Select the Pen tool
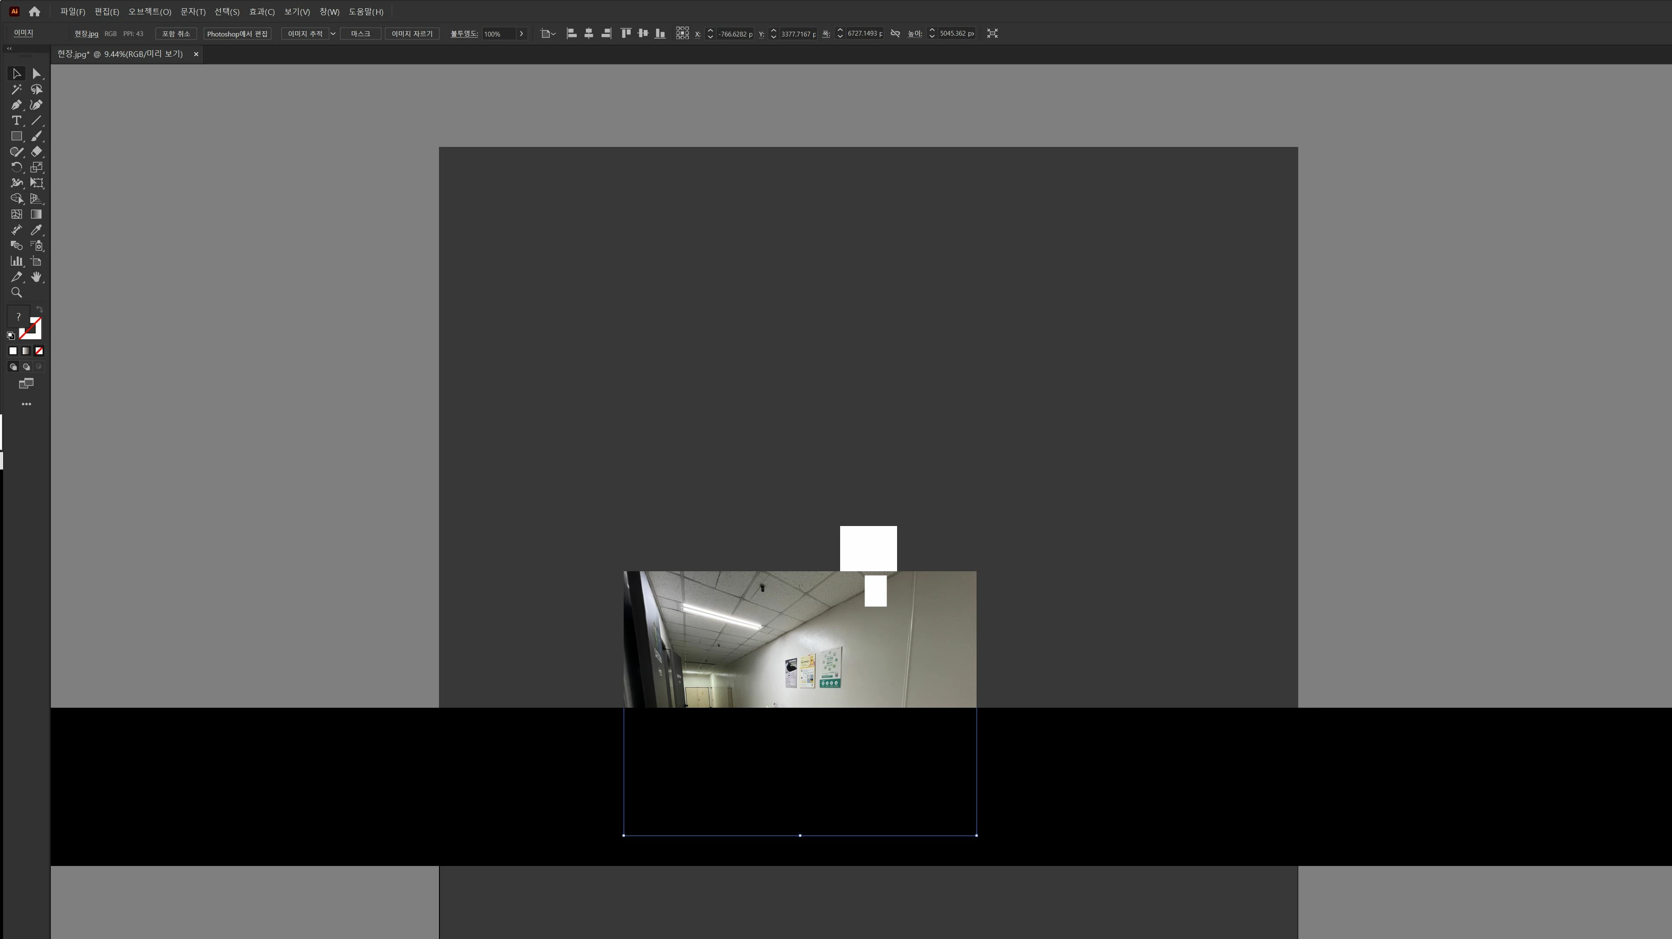1672x939 pixels. tap(16, 105)
